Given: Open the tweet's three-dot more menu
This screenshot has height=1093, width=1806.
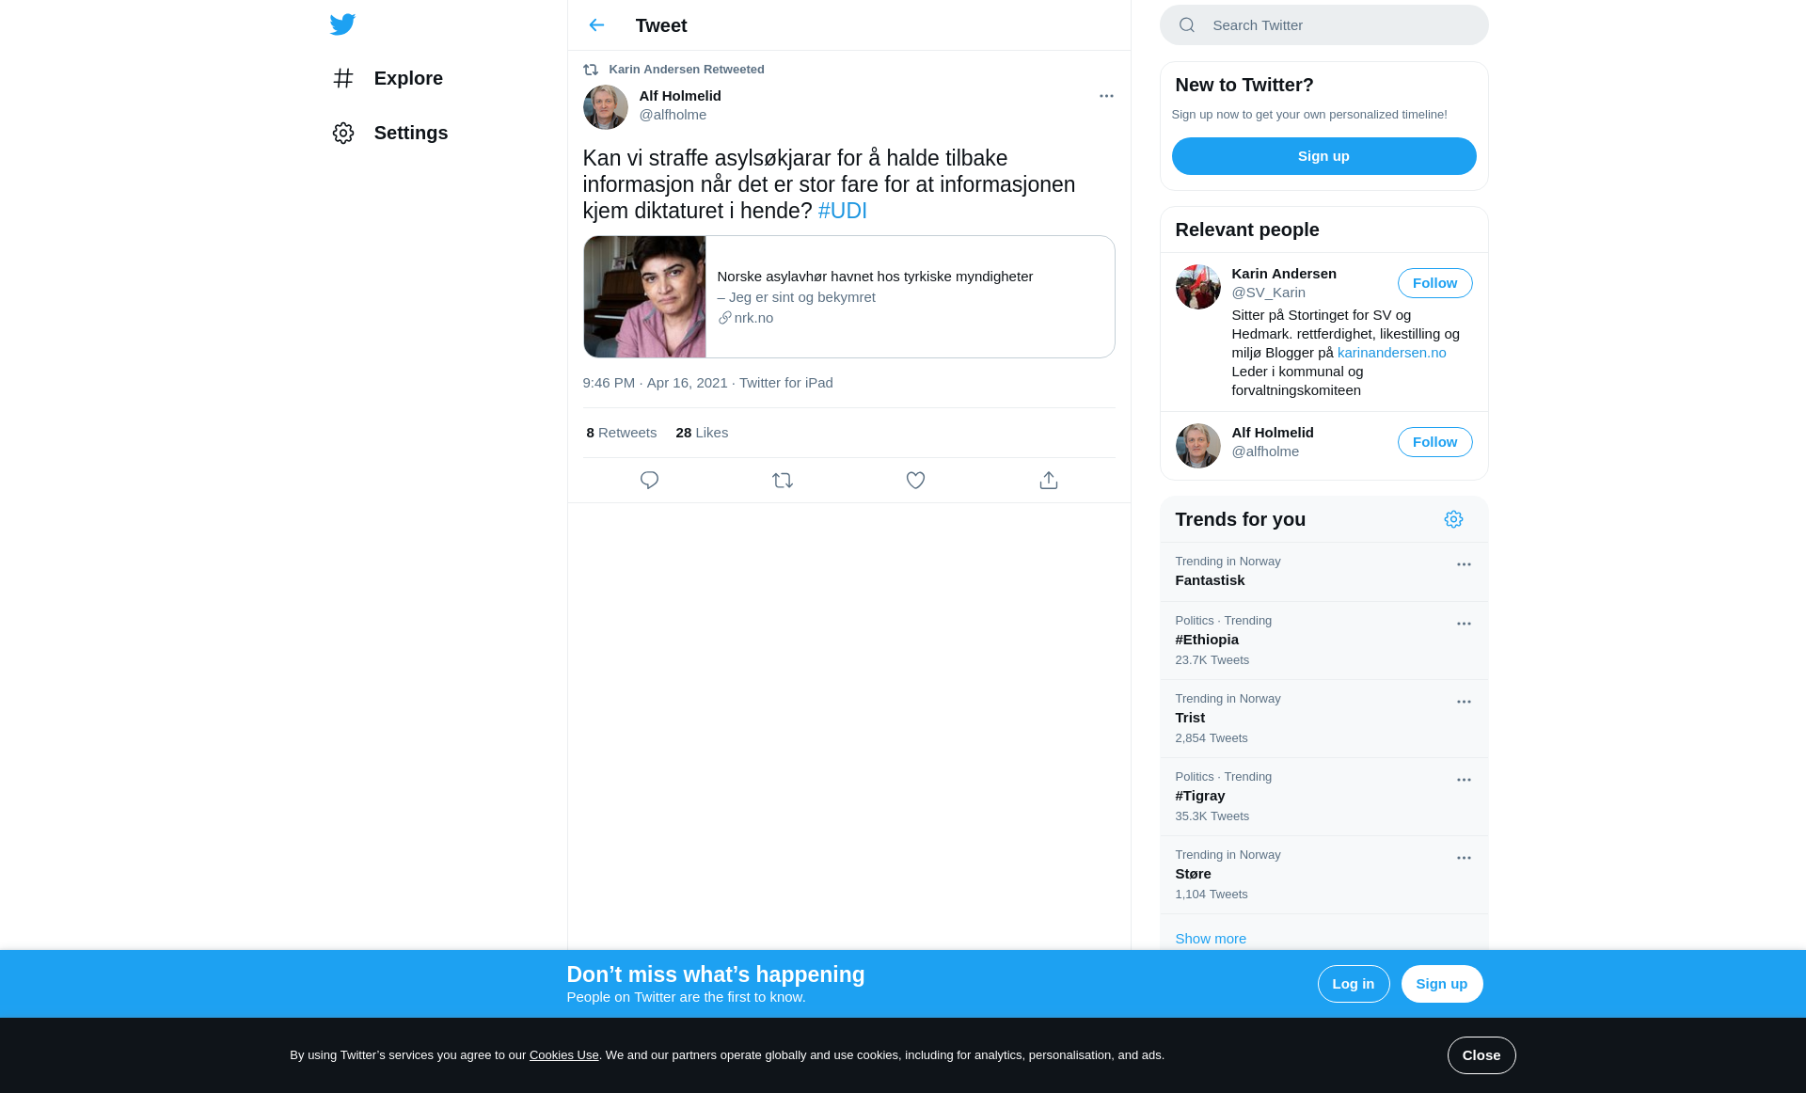Looking at the screenshot, I should [1106, 96].
